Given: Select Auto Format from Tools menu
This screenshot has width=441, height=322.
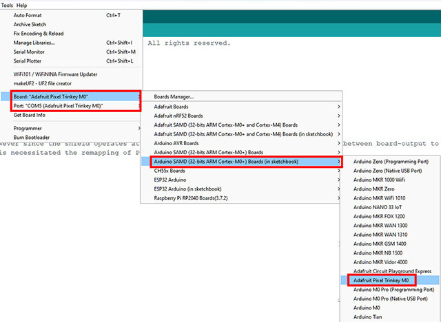Looking at the screenshot, I should (x=28, y=14).
